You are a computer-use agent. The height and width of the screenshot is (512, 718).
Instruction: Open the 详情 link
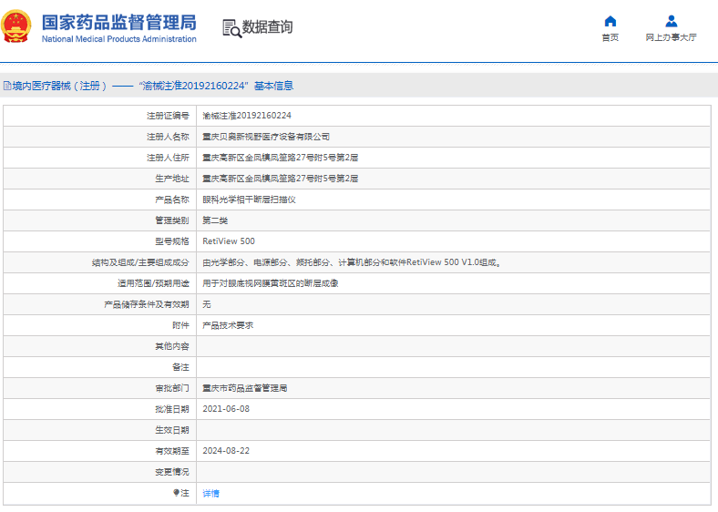point(210,493)
